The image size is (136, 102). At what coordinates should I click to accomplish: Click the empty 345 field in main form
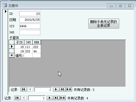click(30, 32)
